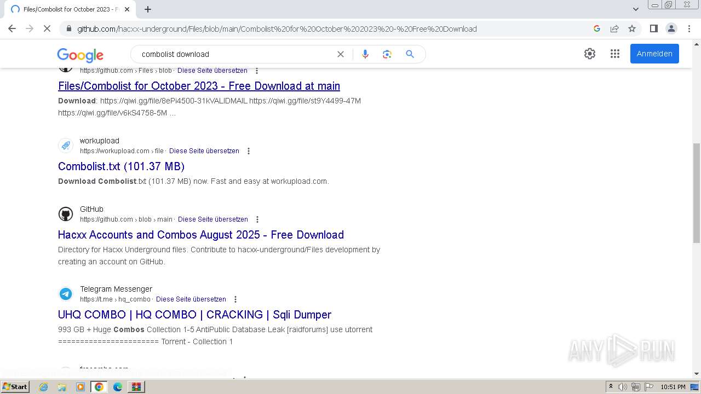Open Windows Explorer from taskbar
The height and width of the screenshot is (394, 701).
[62, 387]
